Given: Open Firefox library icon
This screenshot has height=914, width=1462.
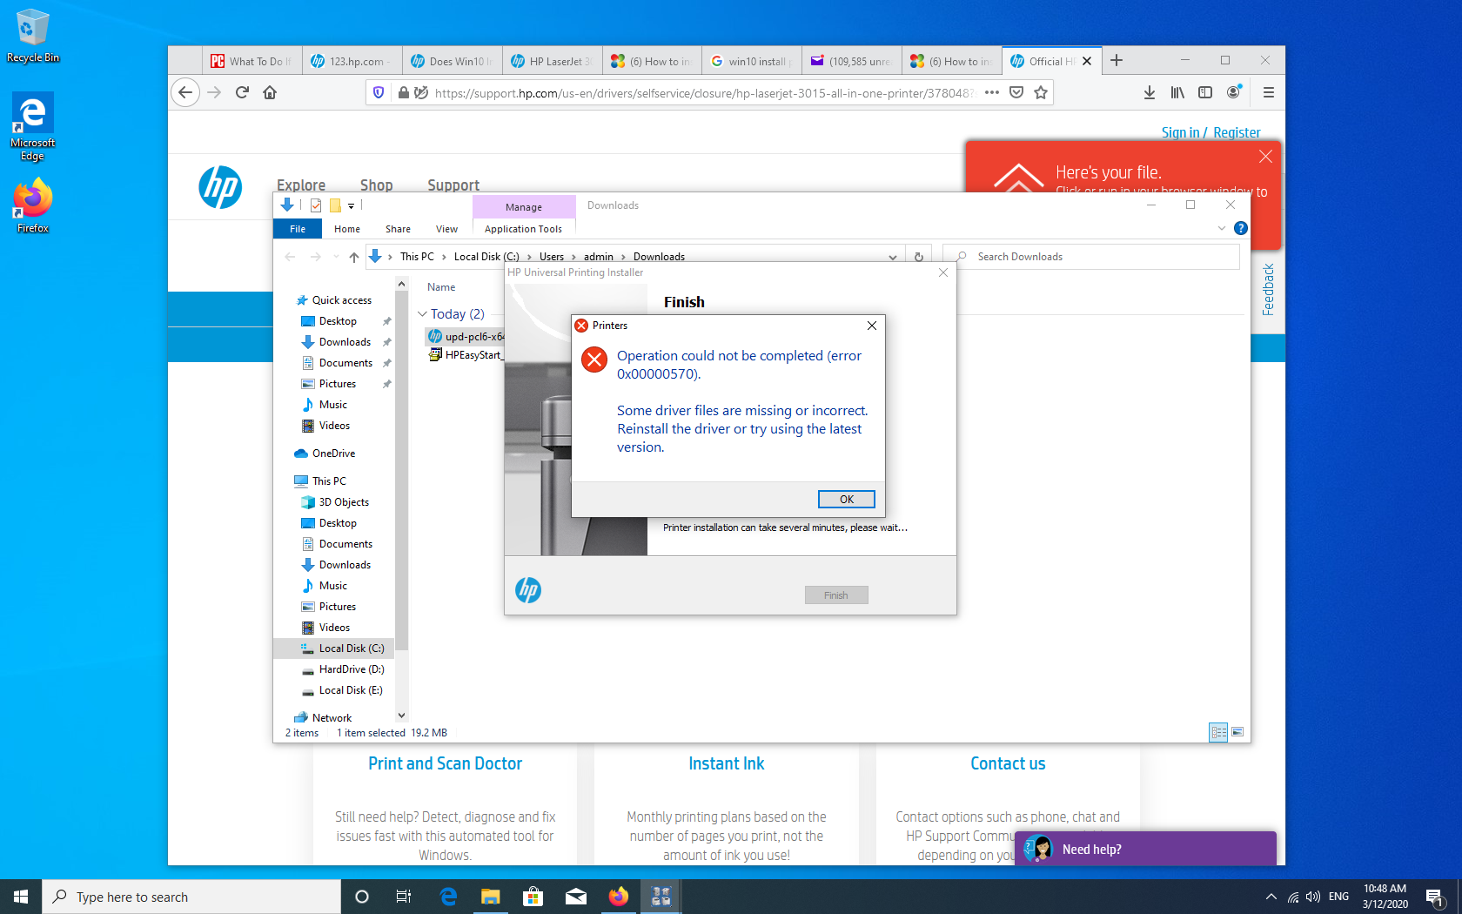Looking at the screenshot, I should 1177,92.
